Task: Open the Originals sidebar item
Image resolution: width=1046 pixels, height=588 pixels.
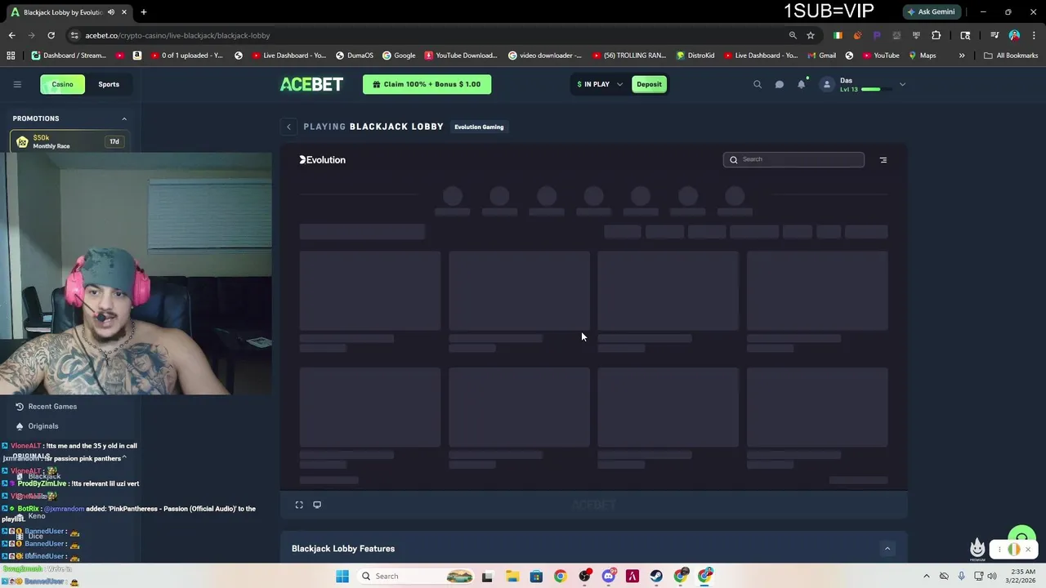Action: [x=37, y=426]
